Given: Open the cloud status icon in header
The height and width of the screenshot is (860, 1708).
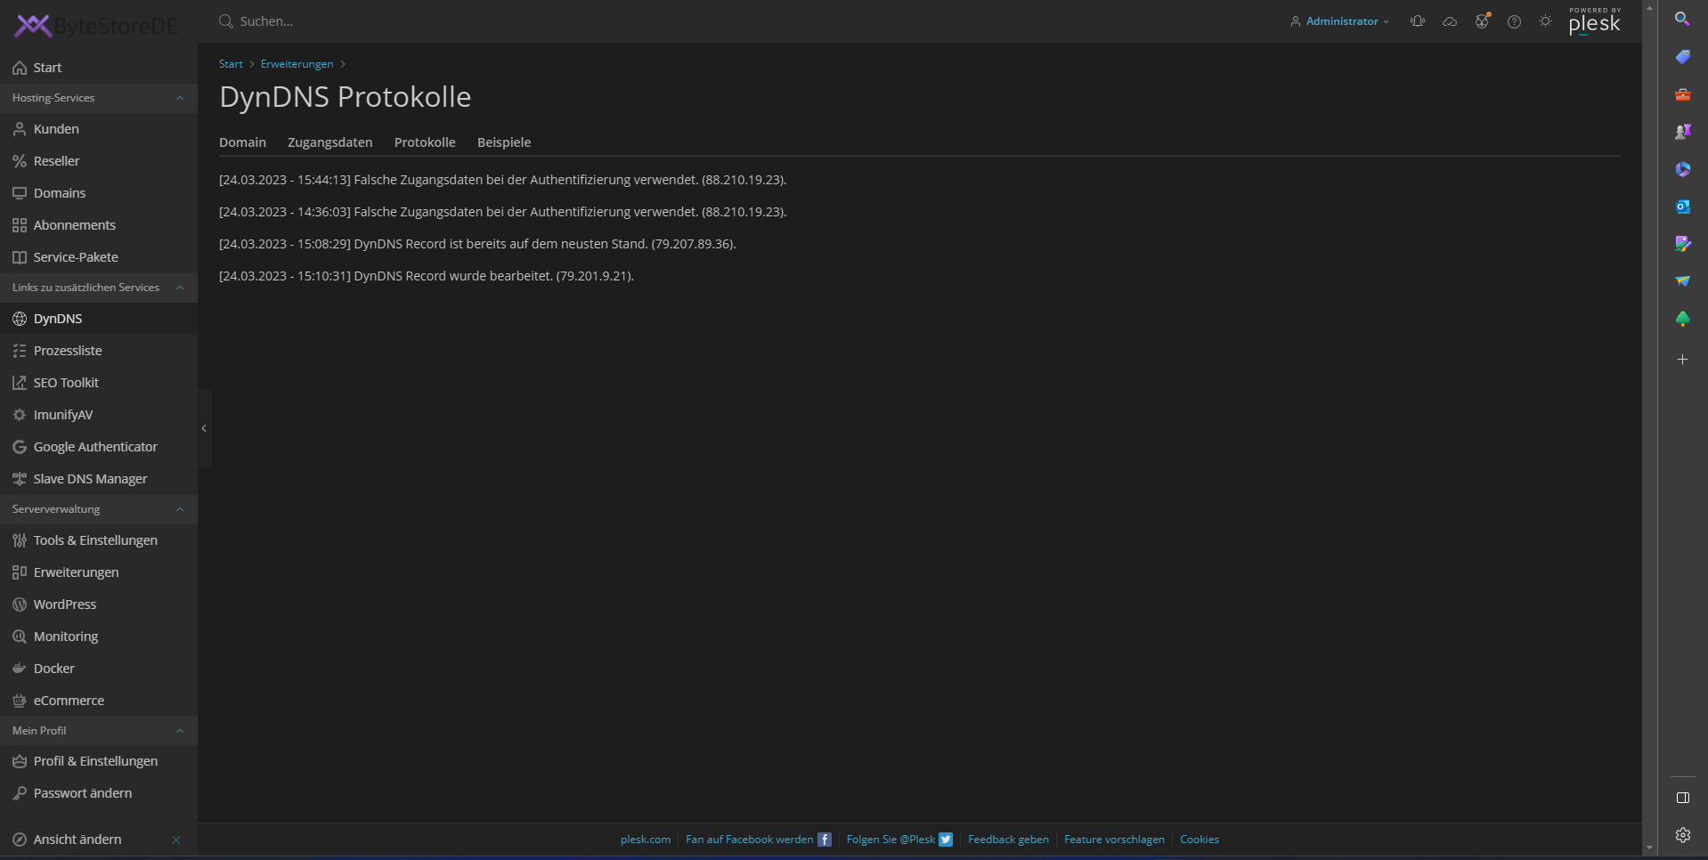Looking at the screenshot, I should click(x=1450, y=21).
